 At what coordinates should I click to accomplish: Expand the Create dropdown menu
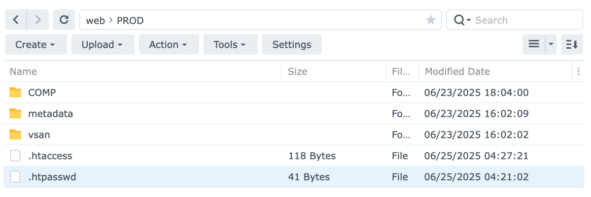point(35,45)
